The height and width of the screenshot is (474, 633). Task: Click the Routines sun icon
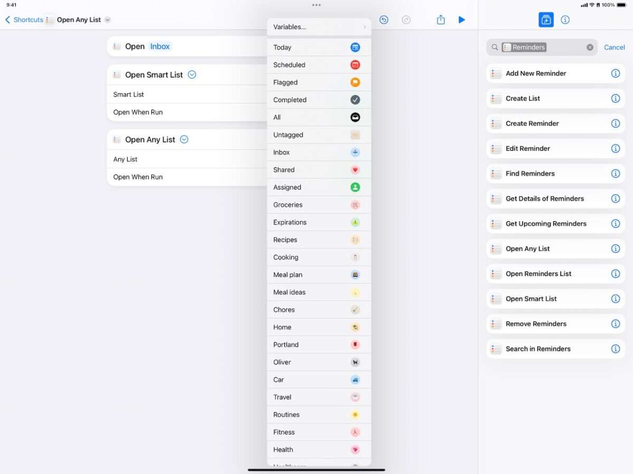(356, 414)
